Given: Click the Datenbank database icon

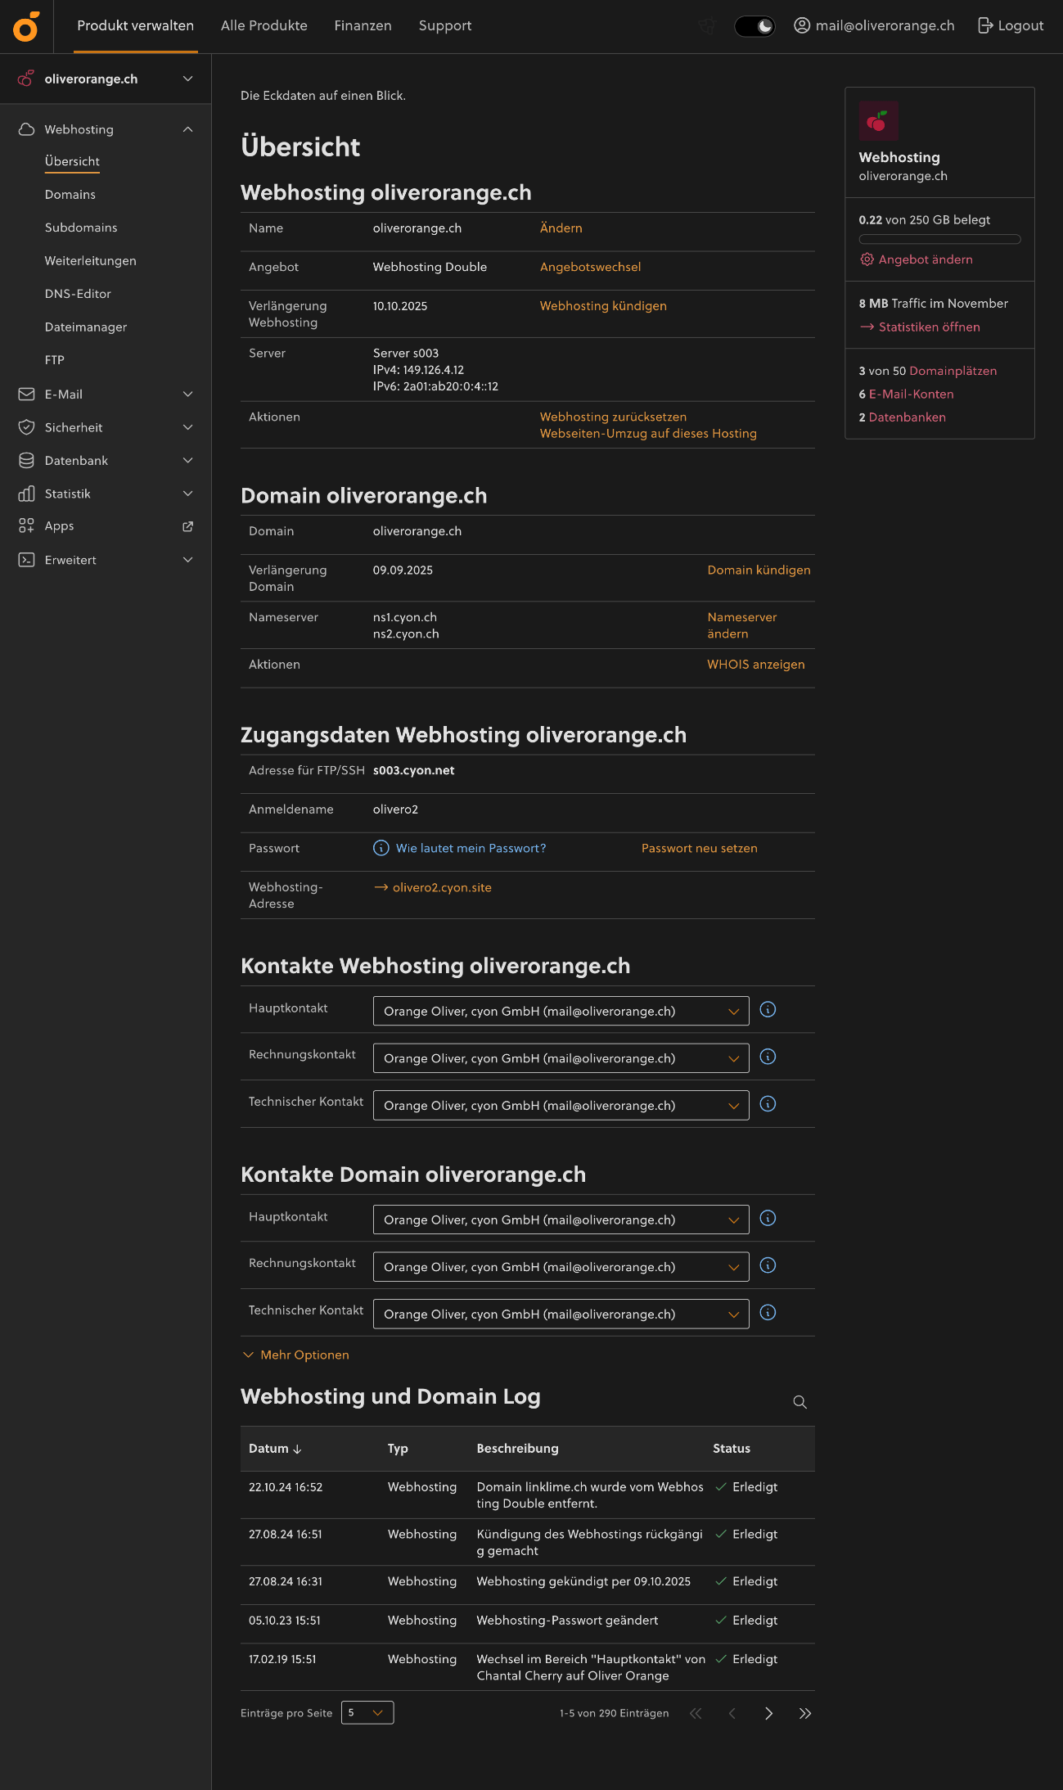Looking at the screenshot, I should 26,461.
